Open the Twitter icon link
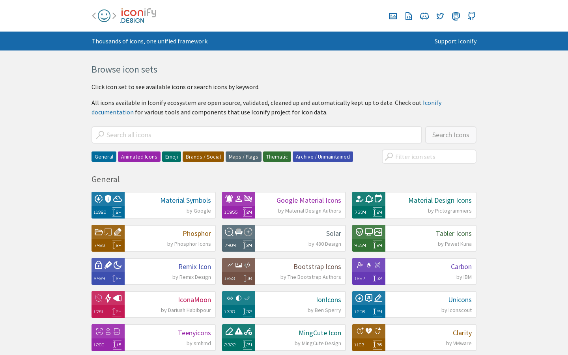 pyautogui.click(x=440, y=16)
